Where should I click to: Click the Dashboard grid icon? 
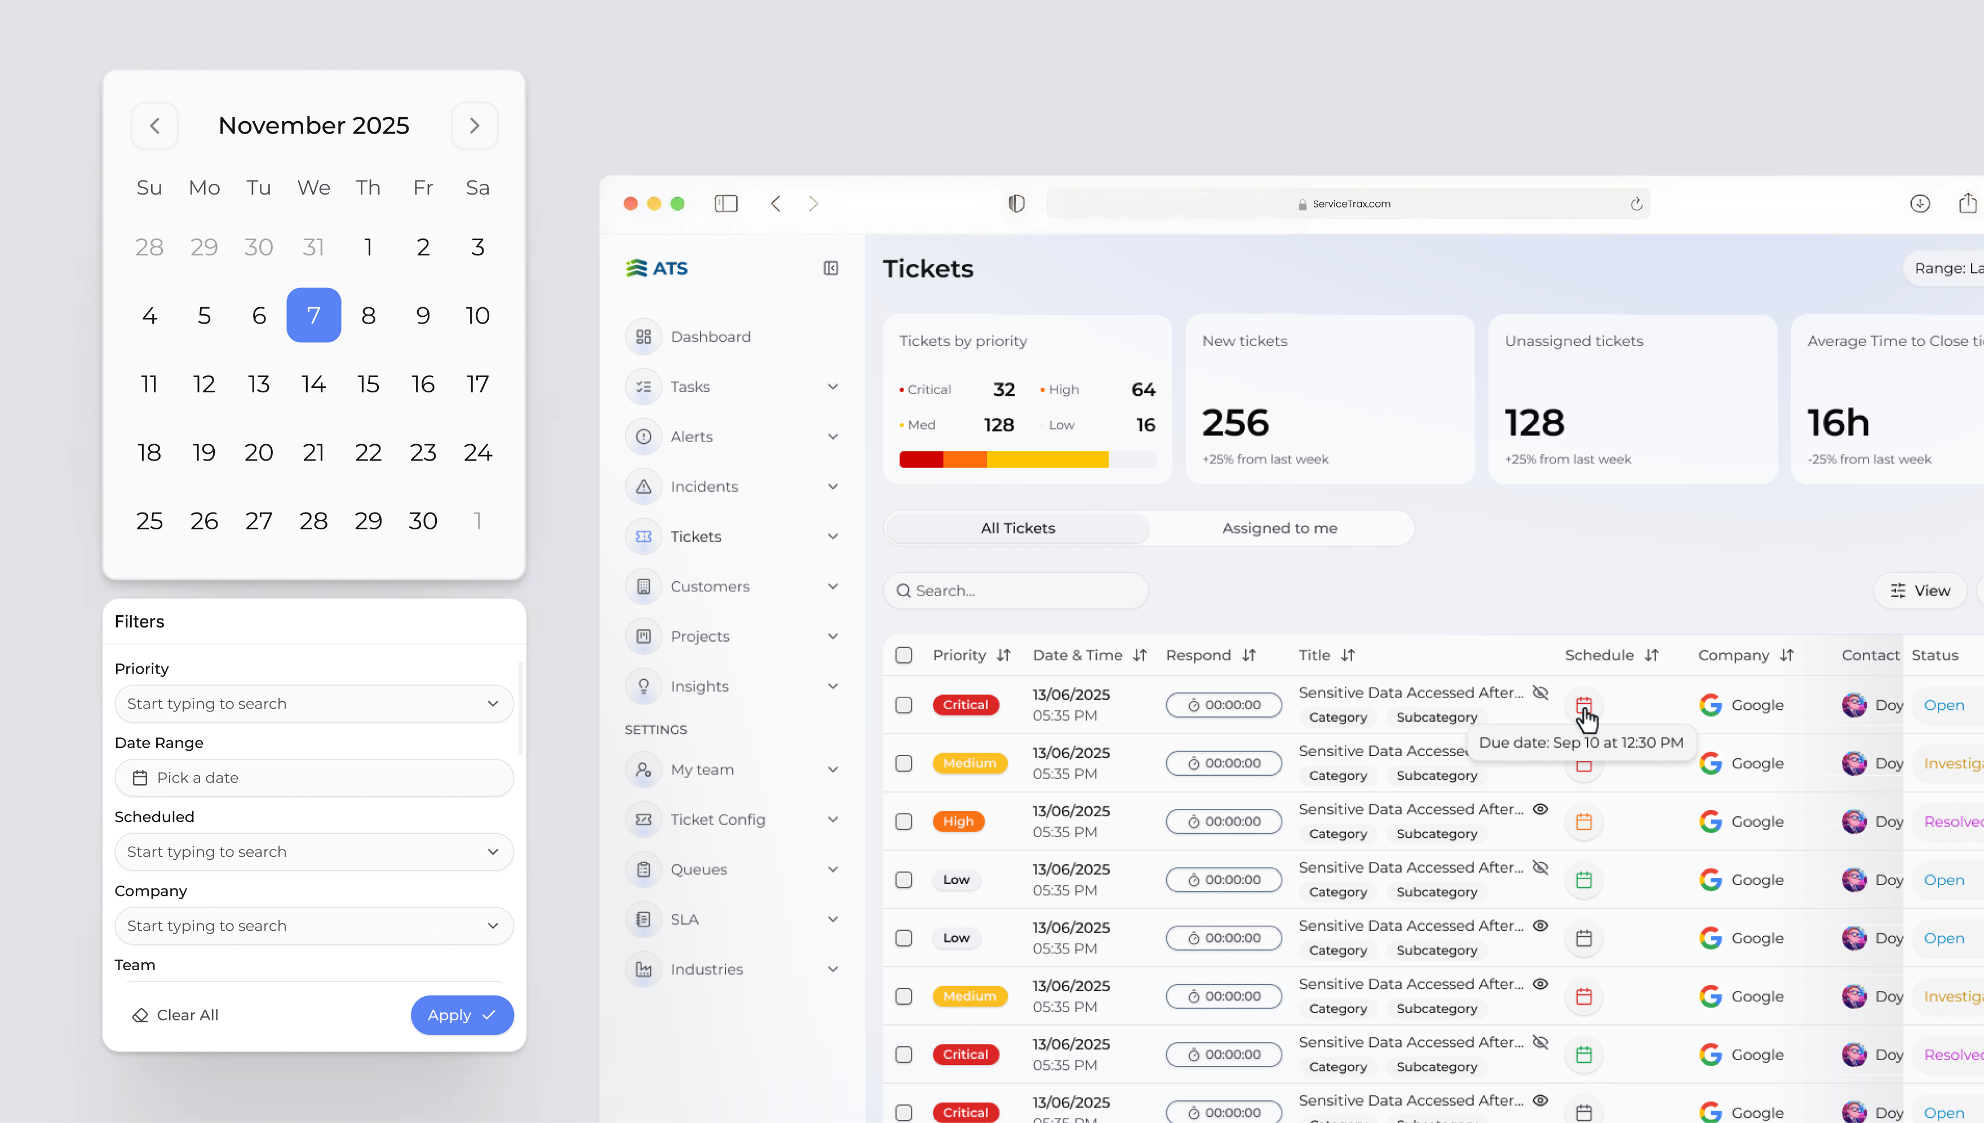click(x=643, y=337)
